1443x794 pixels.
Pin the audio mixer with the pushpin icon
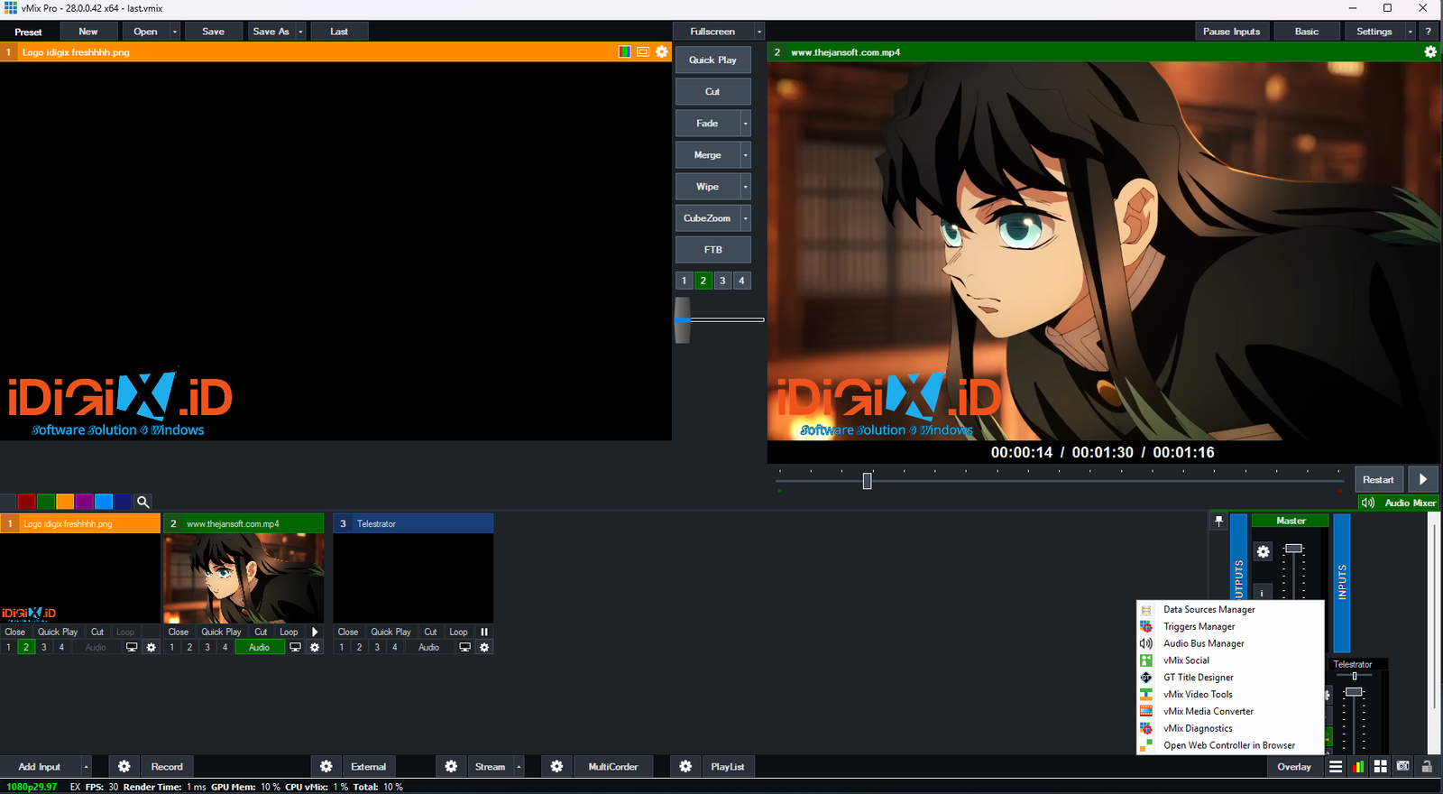(1218, 522)
